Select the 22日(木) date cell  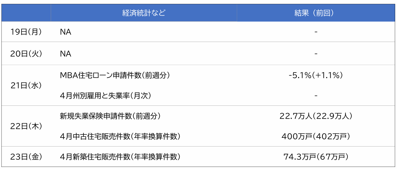coord(26,126)
